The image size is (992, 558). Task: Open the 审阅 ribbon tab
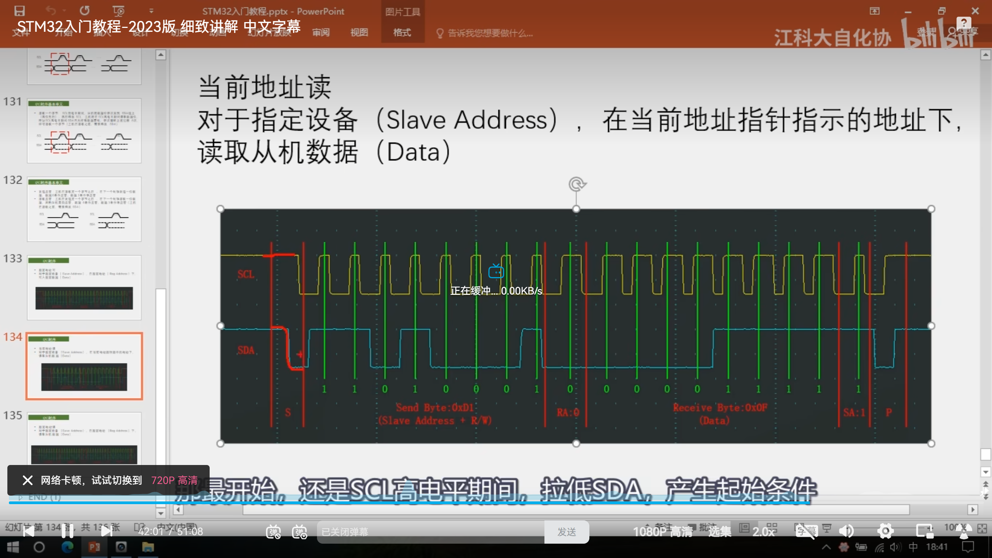tap(321, 33)
